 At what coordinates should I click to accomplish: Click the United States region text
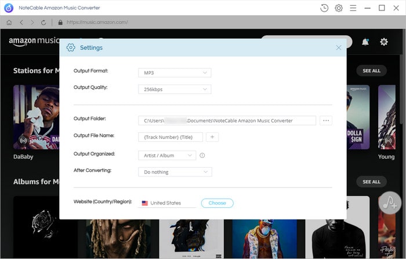tap(166, 203)
